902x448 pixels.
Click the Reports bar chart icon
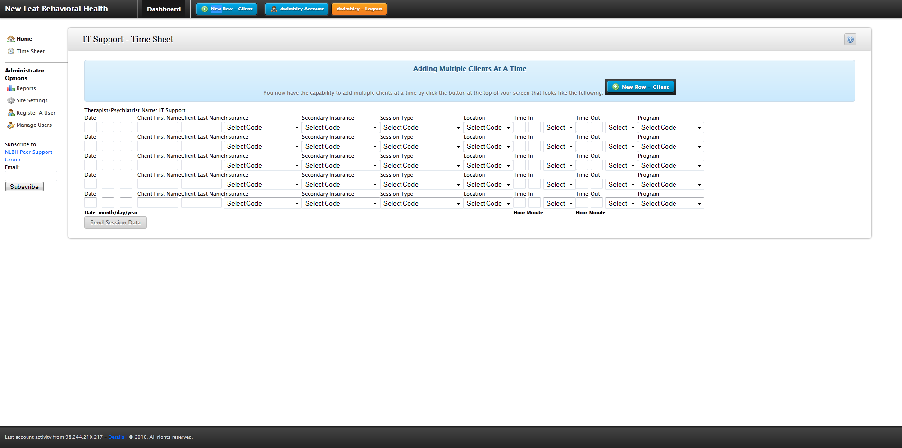[10, 88]
